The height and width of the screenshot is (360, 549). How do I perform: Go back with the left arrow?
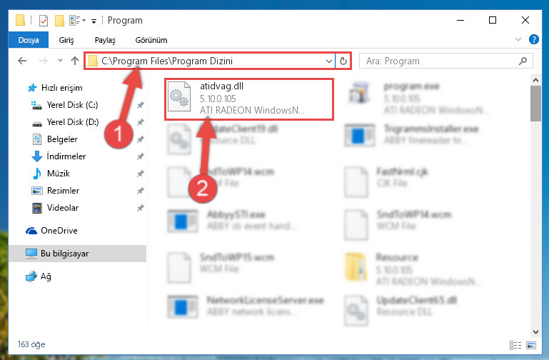pyautogui.click(x=22, y=61)
